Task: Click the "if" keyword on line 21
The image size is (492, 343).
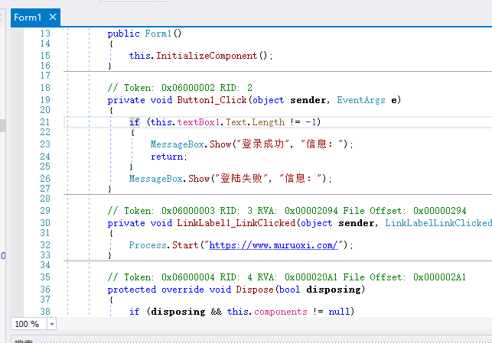Action: pos(135,122)
